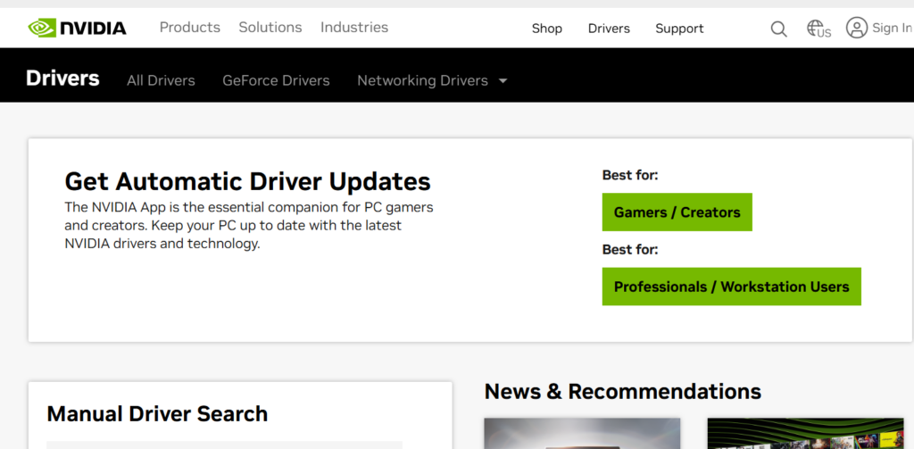Select the GeForce Drivers tab
Screen dimensions: 914x449
coord(277,80)
